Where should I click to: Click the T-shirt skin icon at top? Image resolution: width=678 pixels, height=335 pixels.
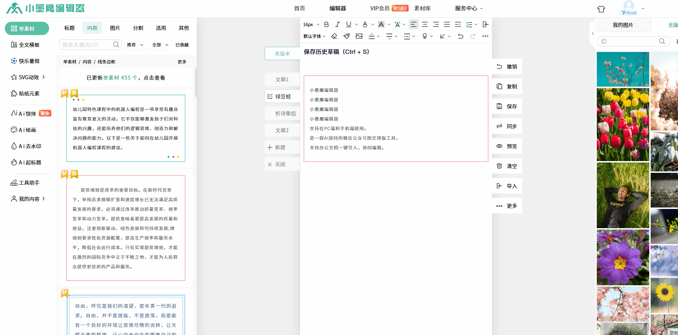pyautogui.click(x=601, y=9)
